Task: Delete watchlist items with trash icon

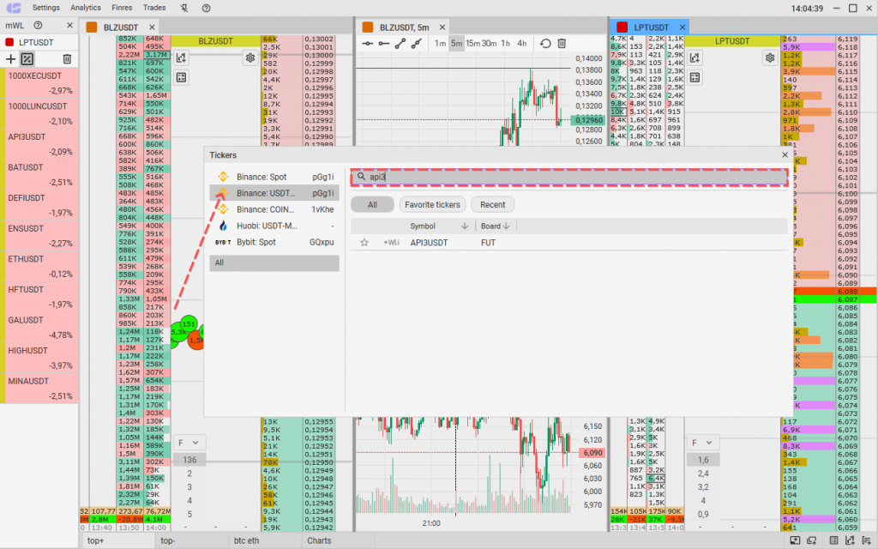Action: tap(67, 59)
